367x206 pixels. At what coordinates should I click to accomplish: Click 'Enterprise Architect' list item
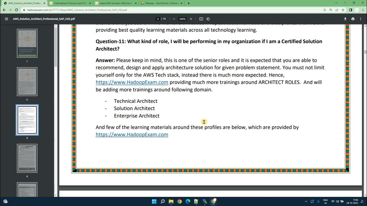(137, 116)
